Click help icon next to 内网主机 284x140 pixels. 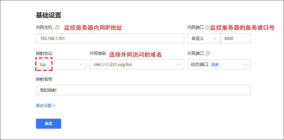coord(57,28)
